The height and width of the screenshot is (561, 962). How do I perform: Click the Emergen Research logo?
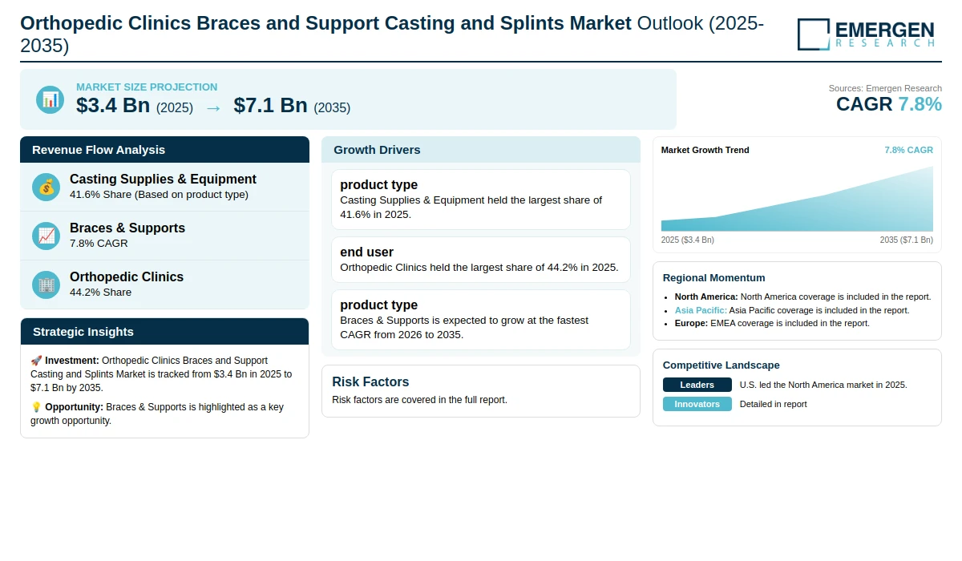[866, 34]
